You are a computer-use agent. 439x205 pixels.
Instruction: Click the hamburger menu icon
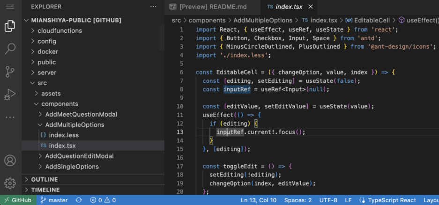tap(10, 7)
